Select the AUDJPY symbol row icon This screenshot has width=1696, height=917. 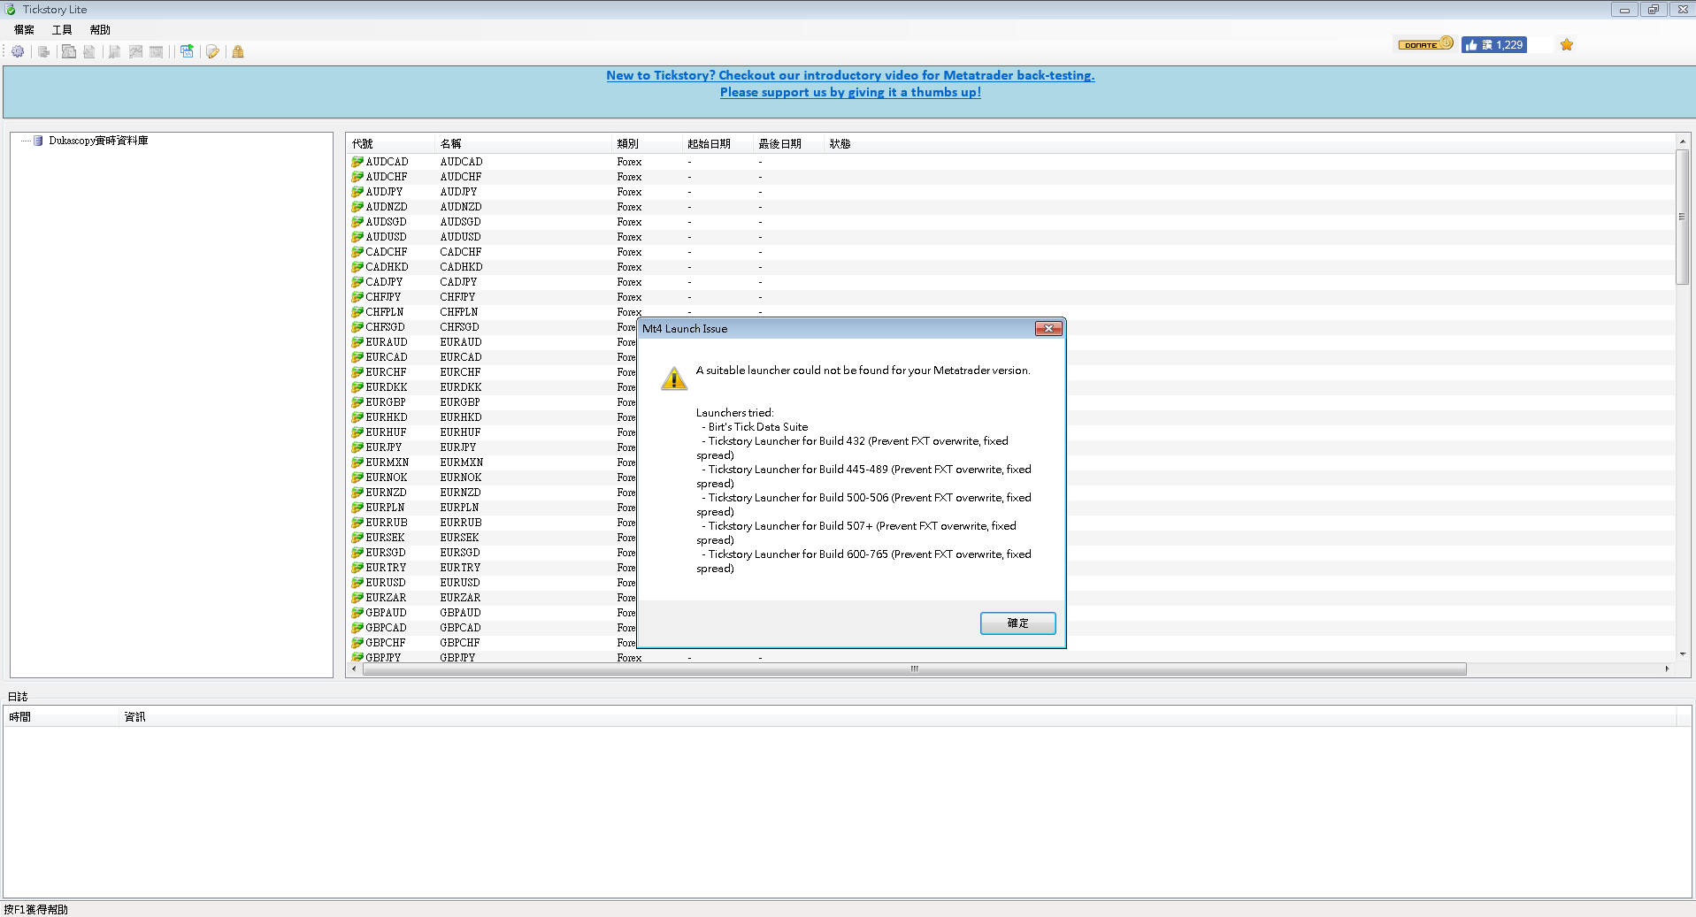[357, 192]
